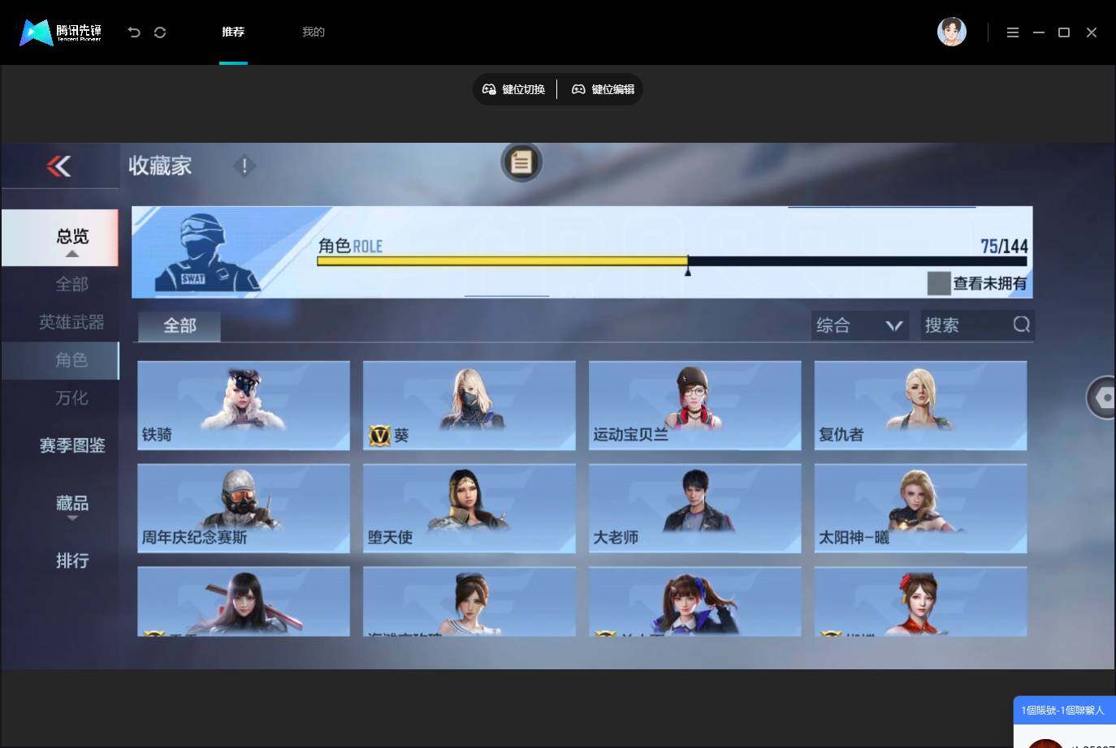Open the 1個賬號-1個聯繫人 chat popup header
The height and width of the screenshot is (748, 1116).
[1064, 710]
